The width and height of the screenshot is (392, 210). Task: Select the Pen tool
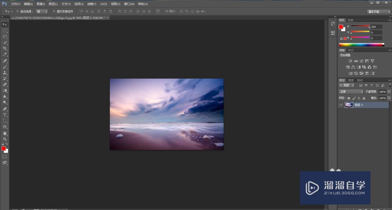click(5, 109)
